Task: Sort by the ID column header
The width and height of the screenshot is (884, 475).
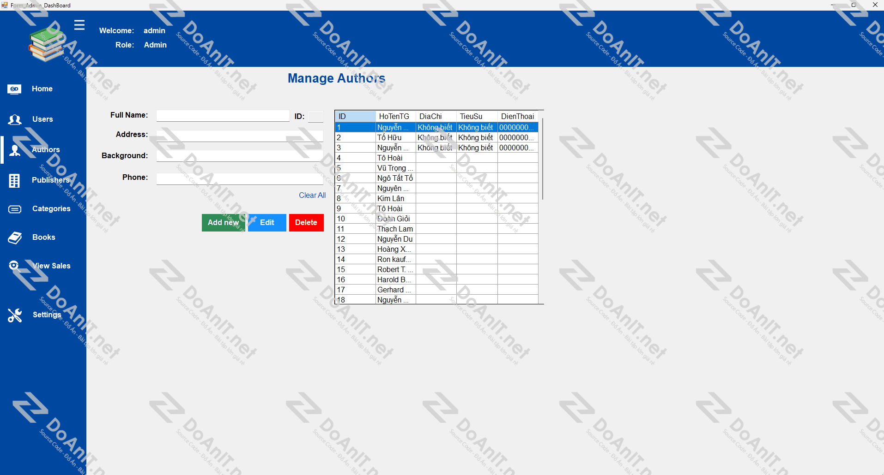Action: click(355, 116)
